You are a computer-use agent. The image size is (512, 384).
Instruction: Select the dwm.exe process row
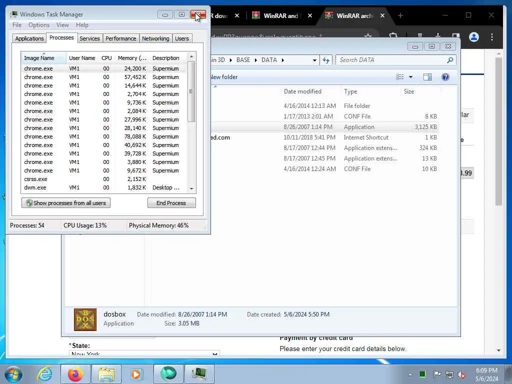tap(104, 187)
